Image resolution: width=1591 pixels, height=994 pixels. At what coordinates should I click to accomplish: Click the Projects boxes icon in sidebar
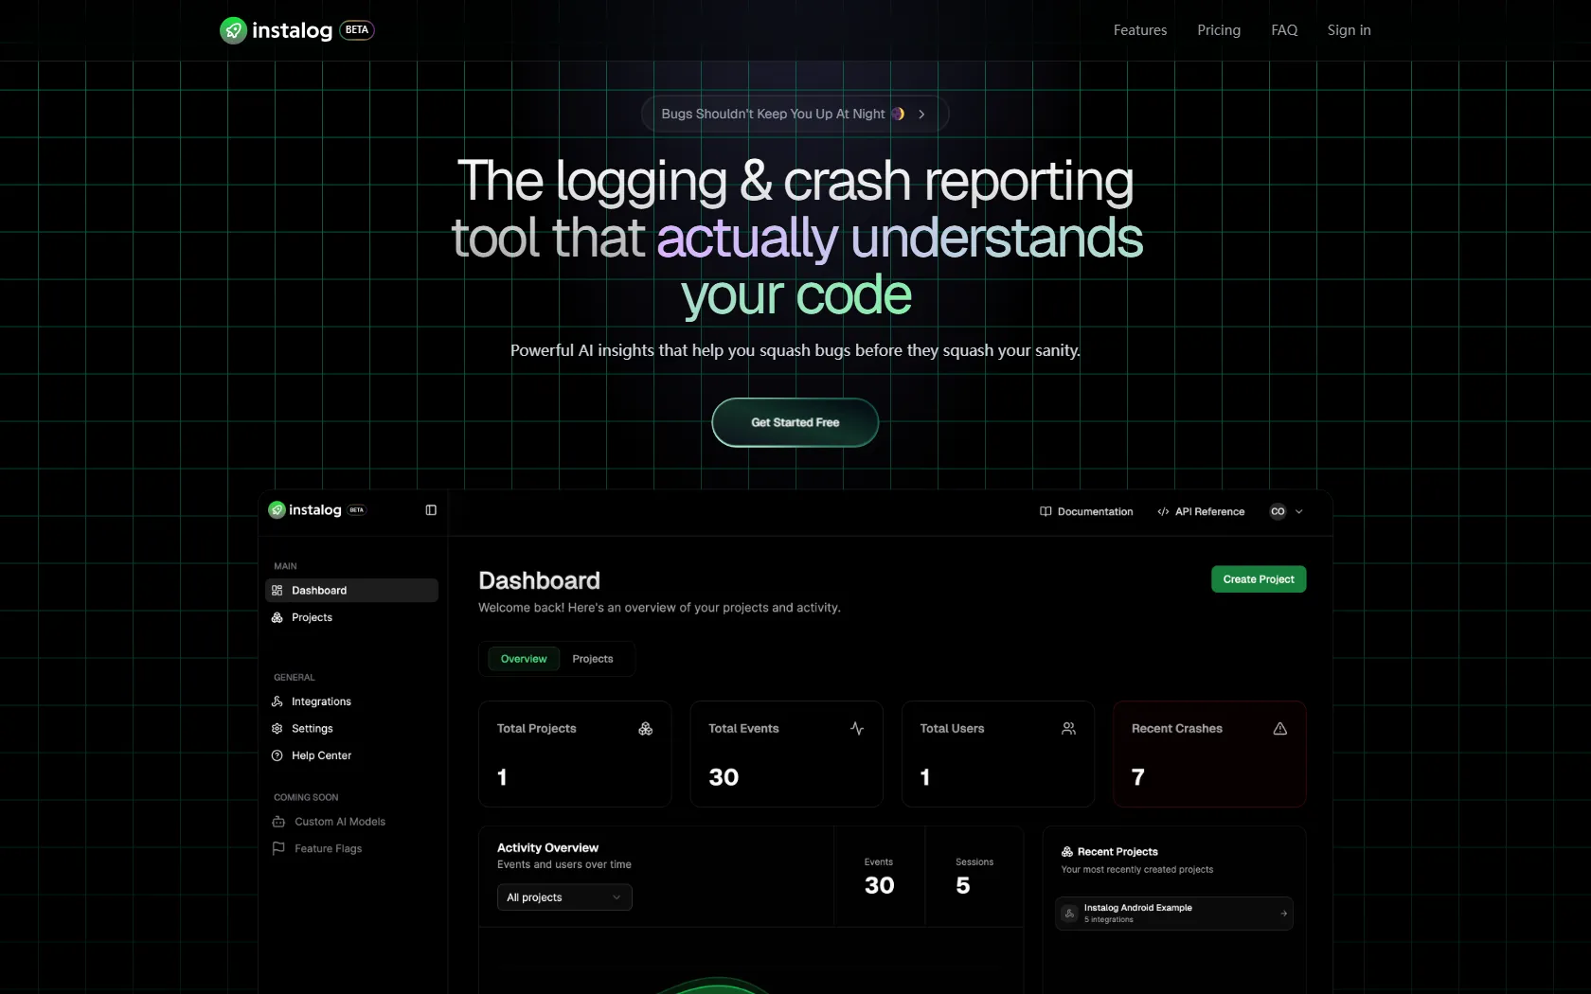[277, 617]
